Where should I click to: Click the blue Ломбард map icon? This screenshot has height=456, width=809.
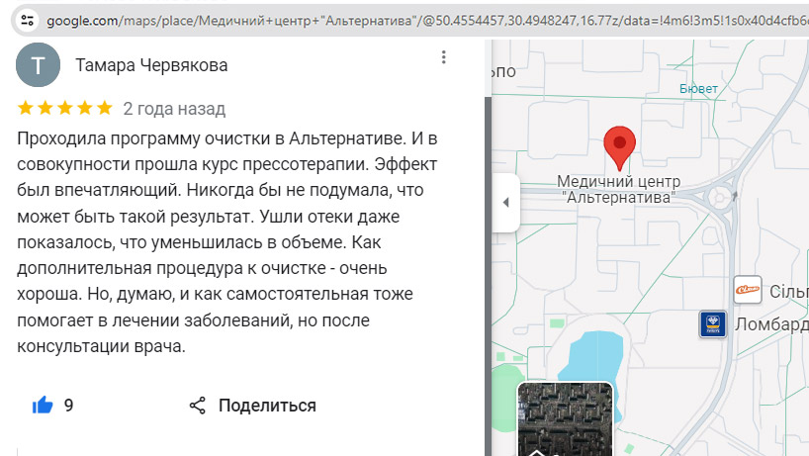[x=712, y=323]
